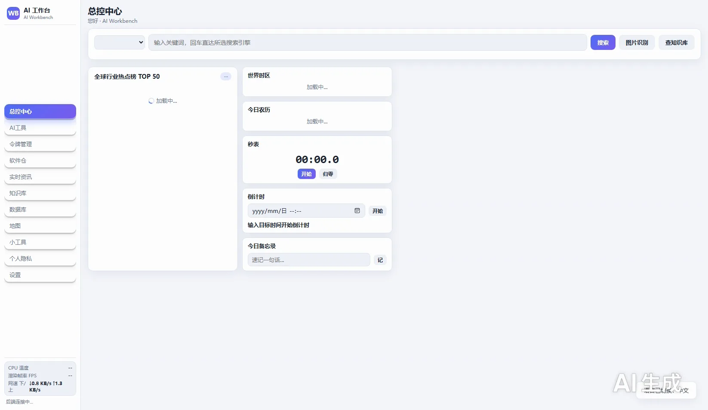The width and height of the screenshot is (708, 410).
Task: Start the stopwatch with 开始
Action: point(307,174)
